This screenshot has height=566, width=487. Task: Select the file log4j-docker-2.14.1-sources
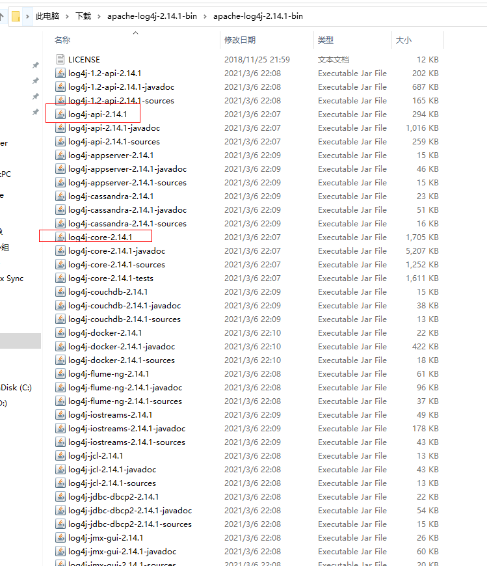point(122,360)
